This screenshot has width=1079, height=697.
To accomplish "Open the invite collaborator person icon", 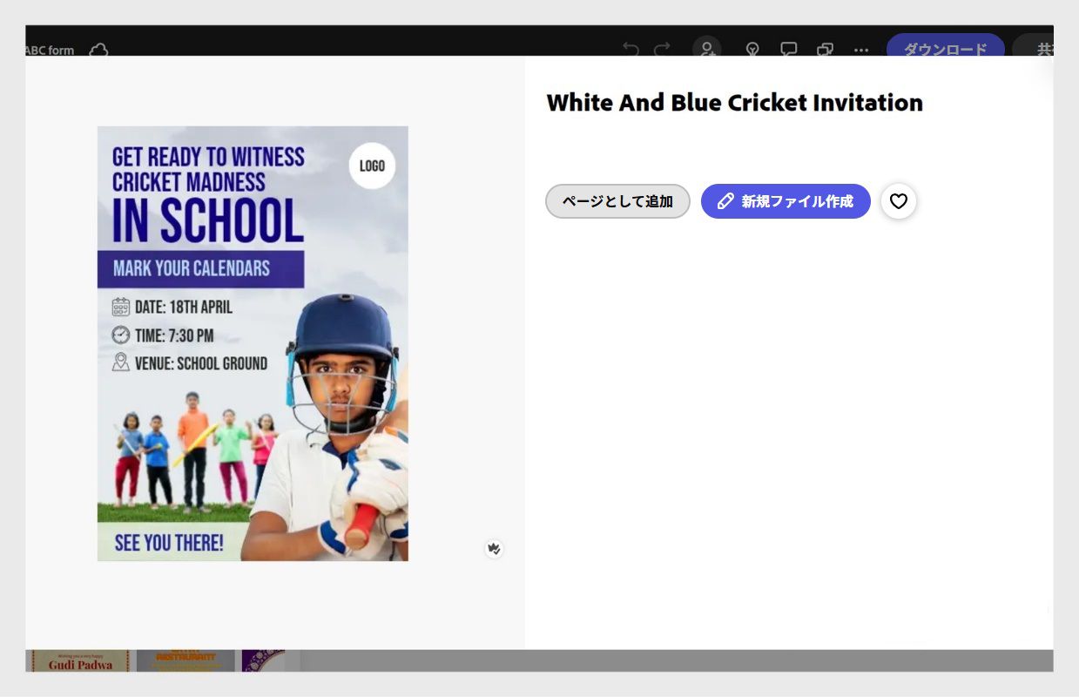I will (x=706, y=50).
